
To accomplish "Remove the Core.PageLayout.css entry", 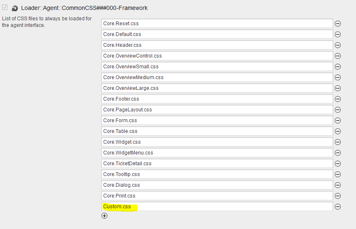I will pyautogui.click(x=338, y=110).
